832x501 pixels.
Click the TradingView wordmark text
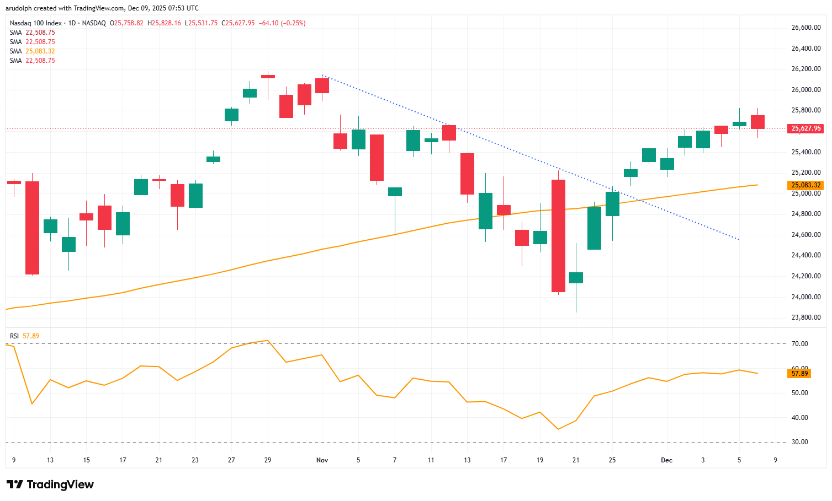61,484
